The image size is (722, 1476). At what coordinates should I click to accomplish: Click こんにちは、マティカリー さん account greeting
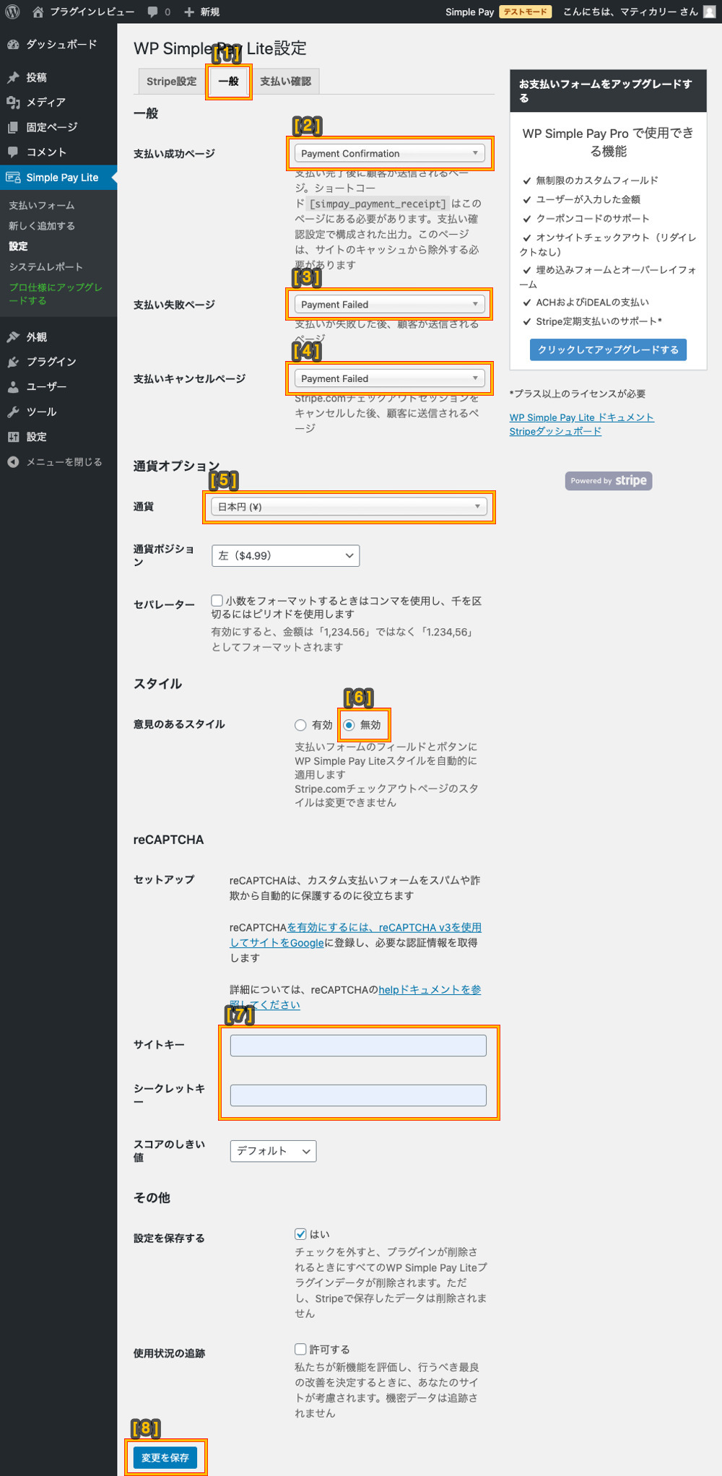631,12
